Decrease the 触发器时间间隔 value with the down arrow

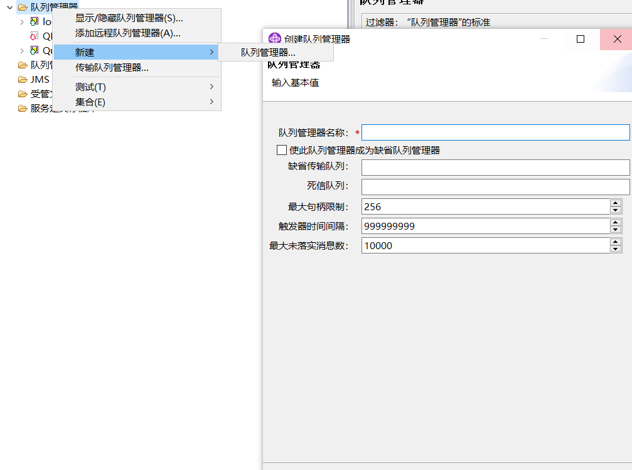pyautogui.click(x=616, y=230)
